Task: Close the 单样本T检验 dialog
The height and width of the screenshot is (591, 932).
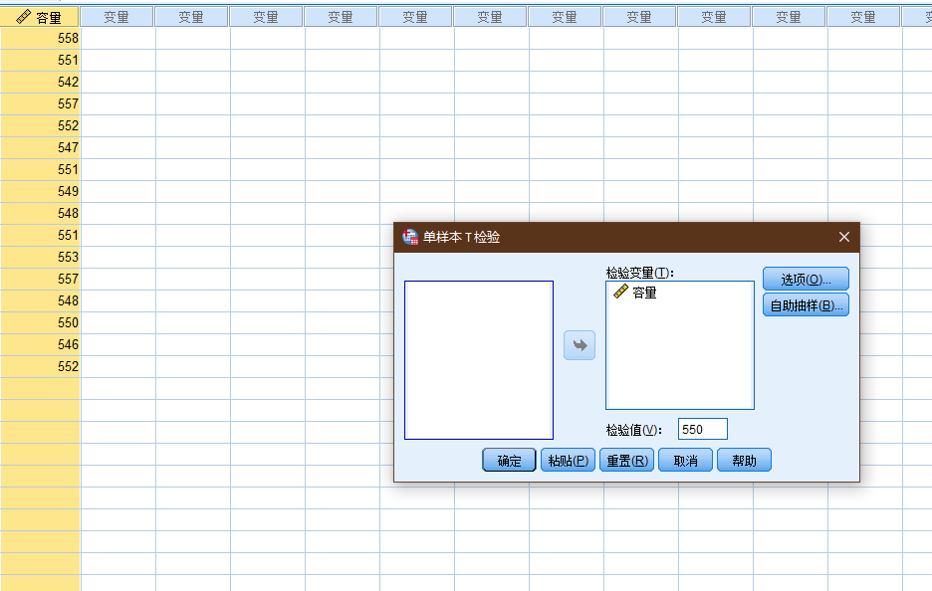Action: coord(844,237)
